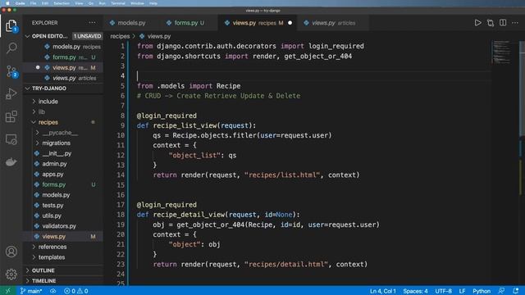Expand the Timeline panel
This screenshot has width=525, height=295.
pyautogui.click(x=43, y=280)
